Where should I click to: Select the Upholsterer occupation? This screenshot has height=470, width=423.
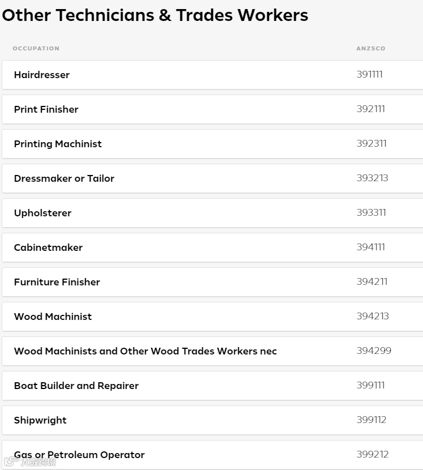pos(43,213)
